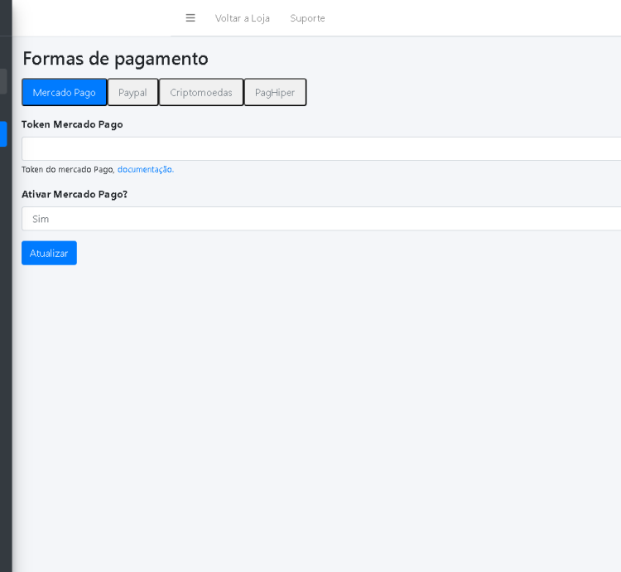Open the Criptomoedas tab

pyautogui.click(x=201, y=92)
